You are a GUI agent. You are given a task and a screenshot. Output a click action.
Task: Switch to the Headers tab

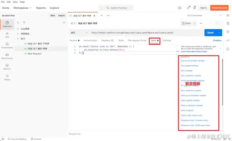click(107, 40)
